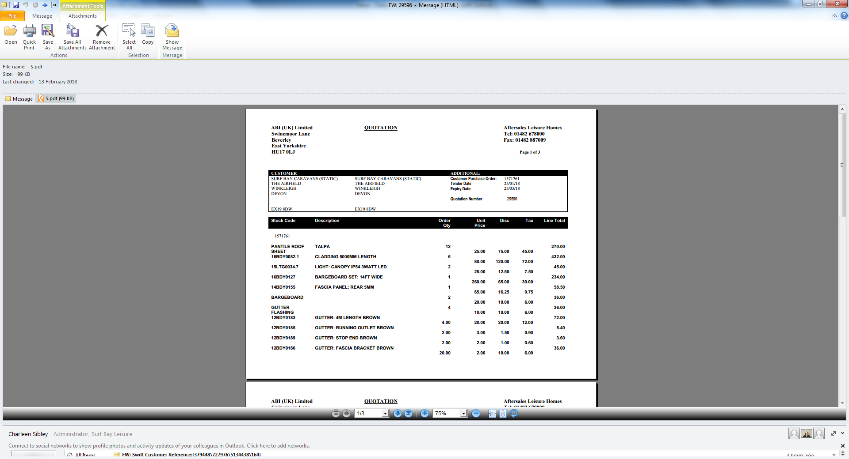Click stock code '12BDY0186' in the quotation
The image size is (849, 459).
[283, 348]
